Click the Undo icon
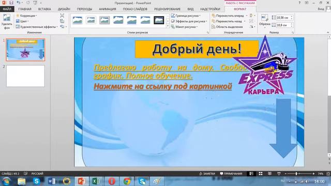The width and height of the screenshot is (331, 186). pos(19,3)
